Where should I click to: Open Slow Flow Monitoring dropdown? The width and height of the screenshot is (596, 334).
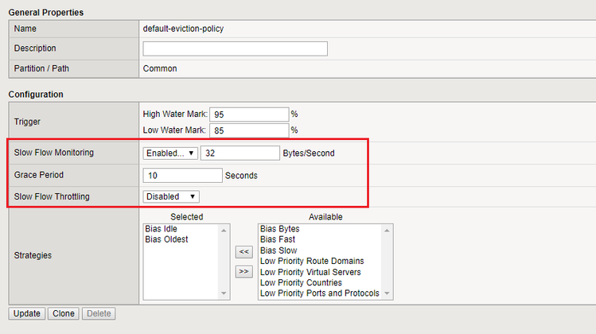pos(170,153)
